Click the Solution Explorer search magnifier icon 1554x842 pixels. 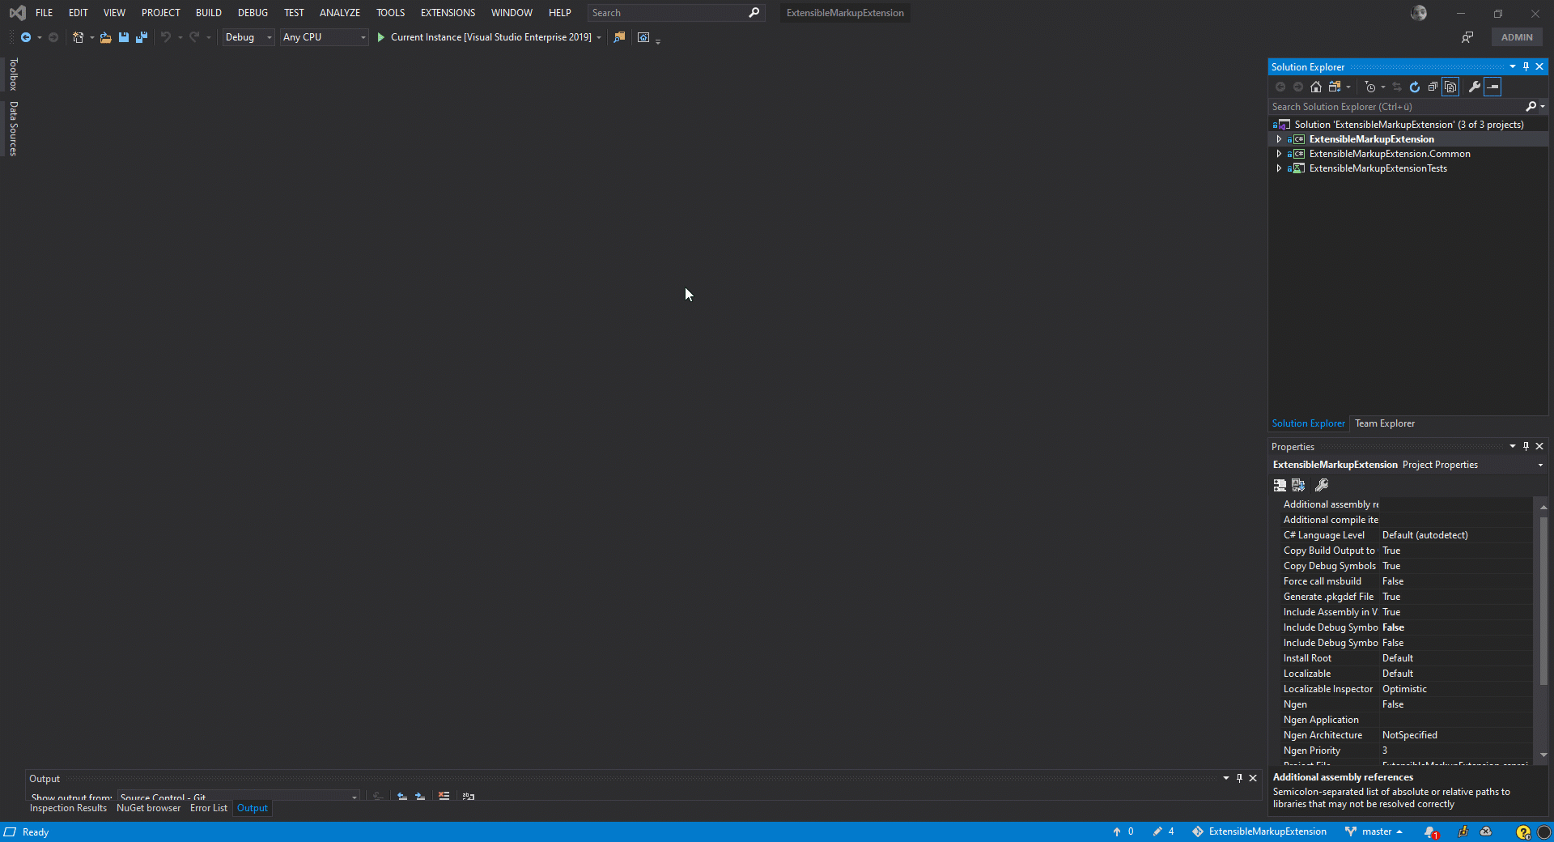pyautogui.click(x=1531, y=107)
